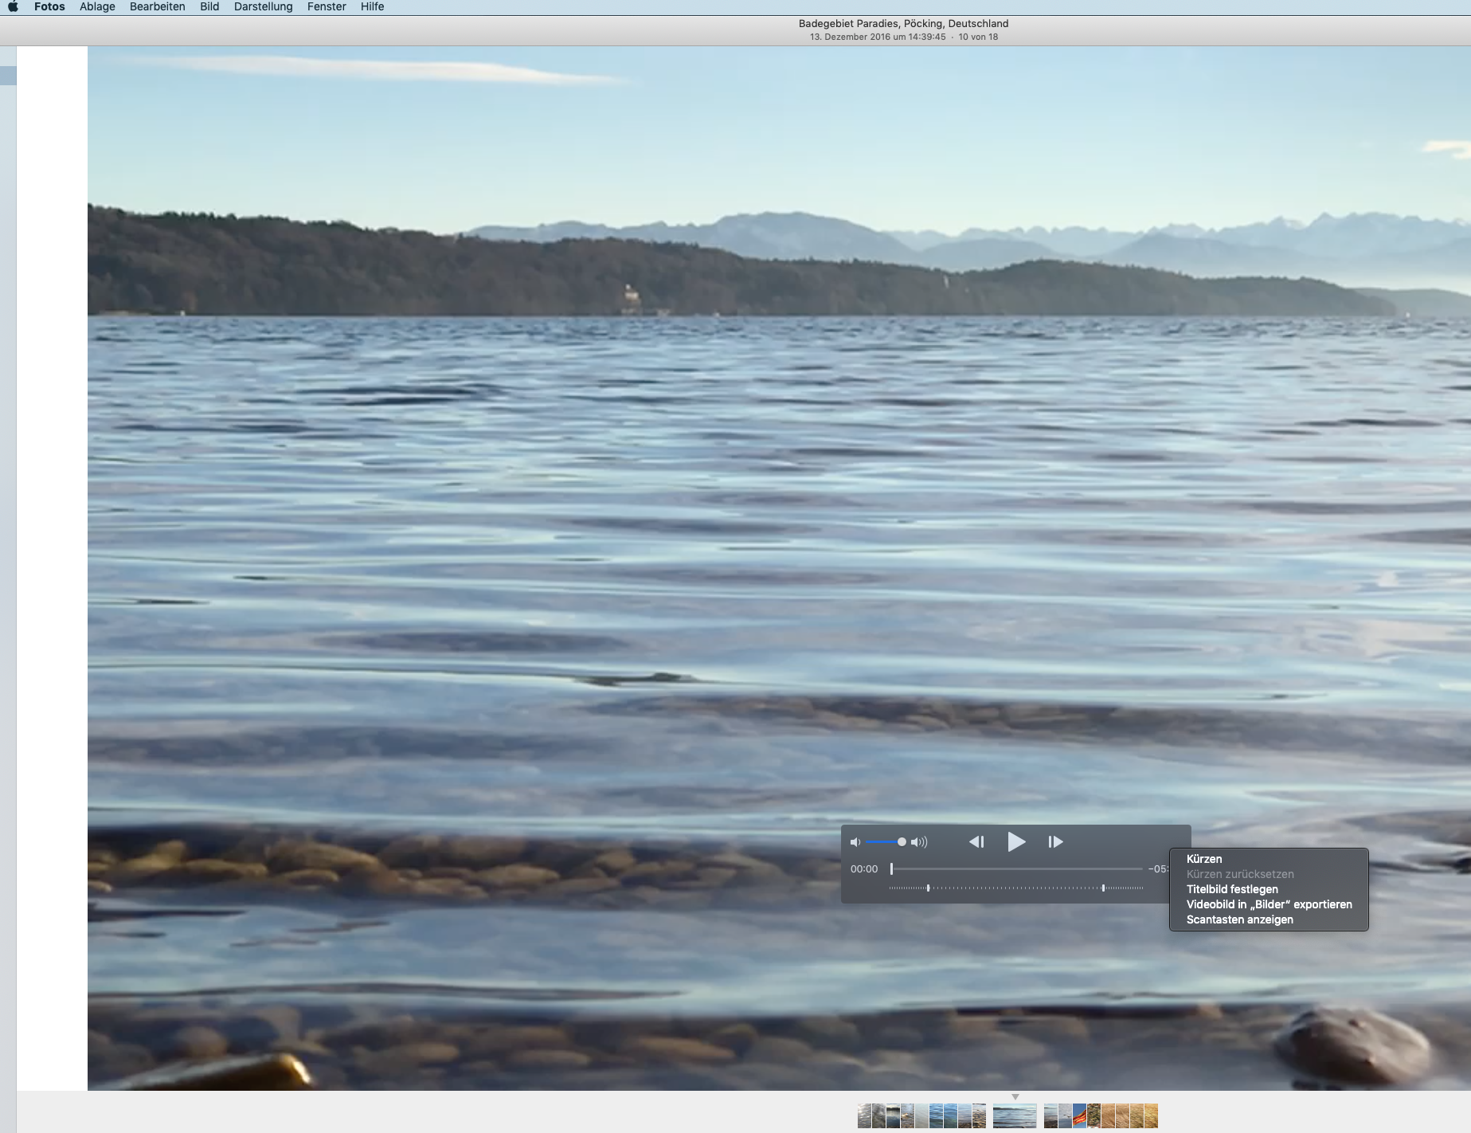Select Titelbild festlegen in the popup menu
The width and height of the screenshot is (1471, 1133).
(1231, 889)
